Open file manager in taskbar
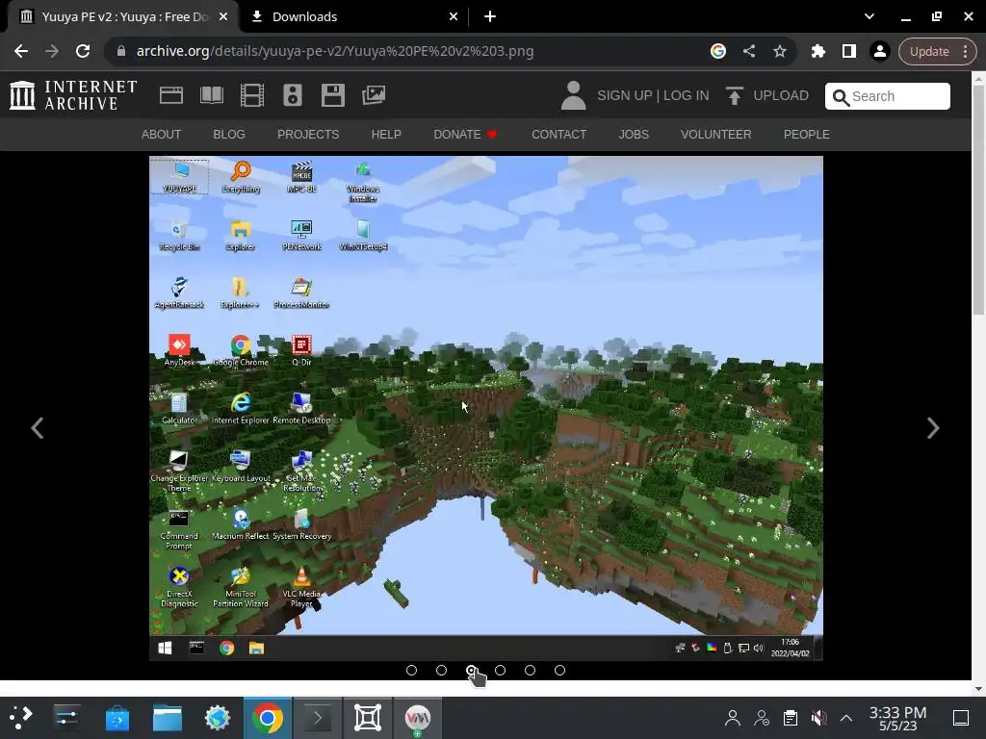The width and height of the screenshot is (986, 739). click(168, 718)
